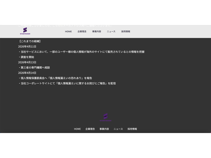
Task: Click the line about 個人情報保護委員会へ報告
Action: [55, 78]
